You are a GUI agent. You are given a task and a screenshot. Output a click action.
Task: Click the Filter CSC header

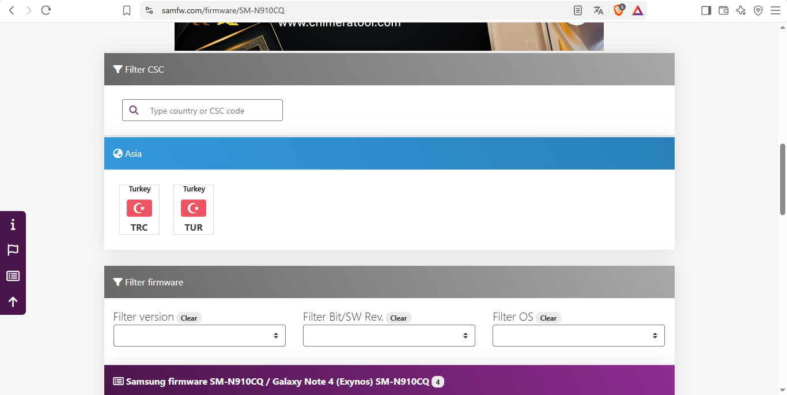coord(389,69)
